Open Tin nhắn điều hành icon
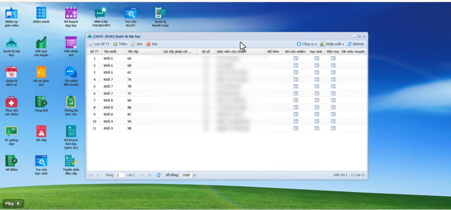The height and width of the screenshot is (210, 451). (71, 76)
